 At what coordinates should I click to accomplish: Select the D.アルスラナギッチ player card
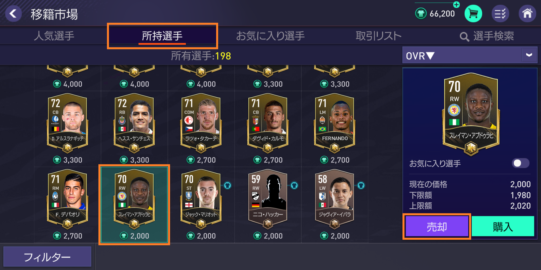(67, 123)
